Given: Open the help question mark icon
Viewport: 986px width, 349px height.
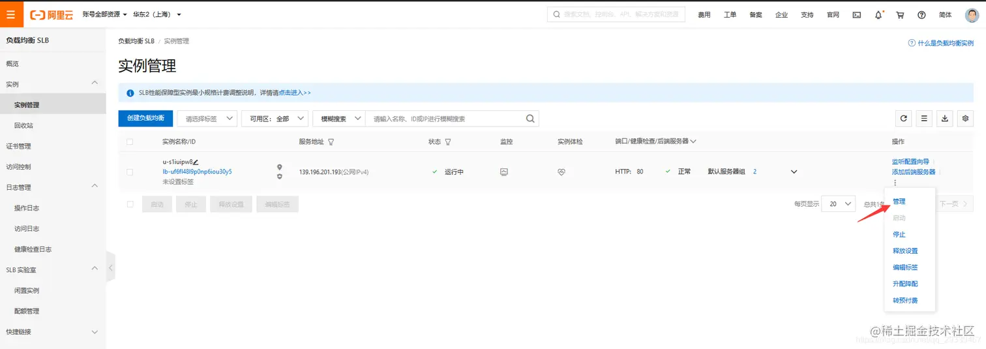Looking at the screenshot, I should click(921, 15).
